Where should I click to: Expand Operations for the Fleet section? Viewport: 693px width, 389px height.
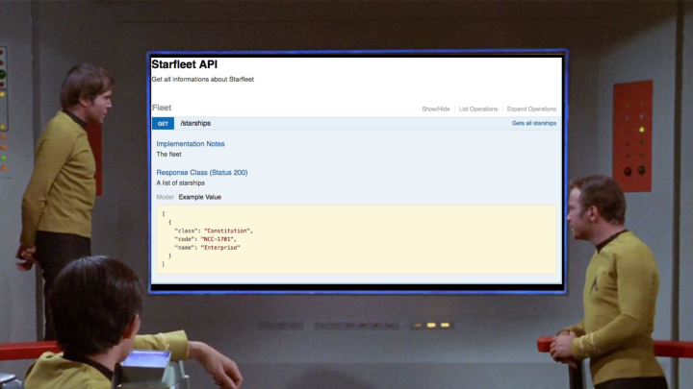pyautogui.click(x=531, y=109)
